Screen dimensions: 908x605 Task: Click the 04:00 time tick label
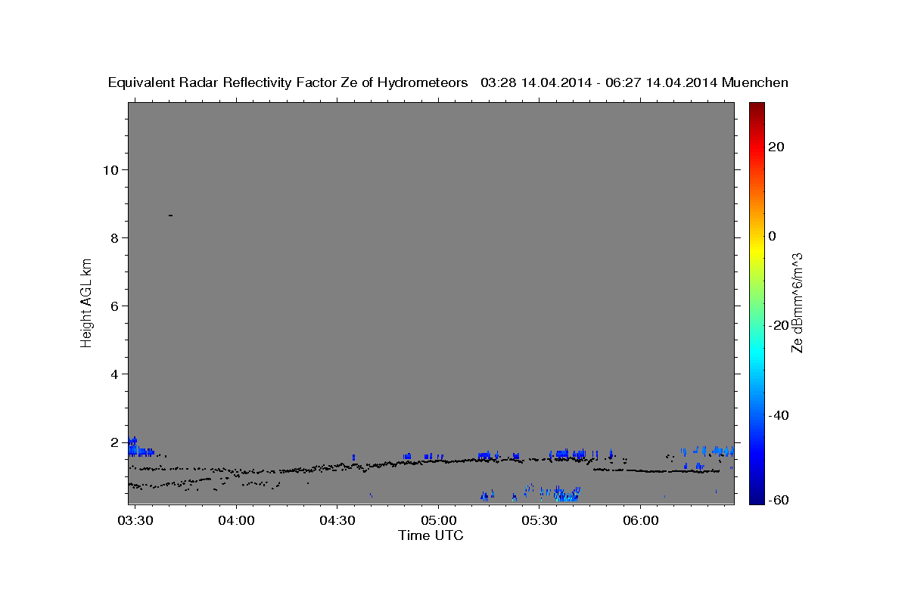(x=236, y=522)
